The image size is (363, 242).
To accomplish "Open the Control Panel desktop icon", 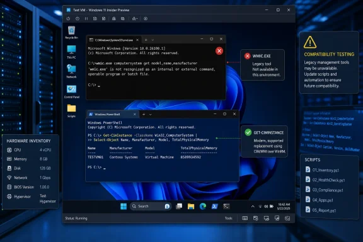I will [x=72, y=92].
